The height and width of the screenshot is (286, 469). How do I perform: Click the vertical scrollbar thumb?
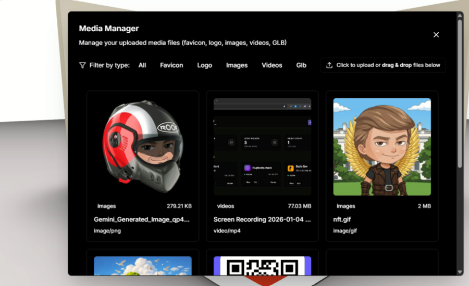tap(460, 93)
